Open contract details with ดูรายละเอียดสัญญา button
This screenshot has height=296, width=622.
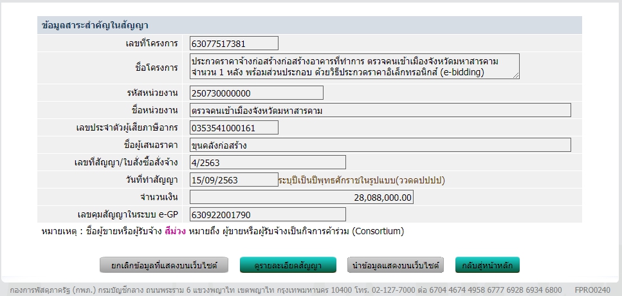289,265
